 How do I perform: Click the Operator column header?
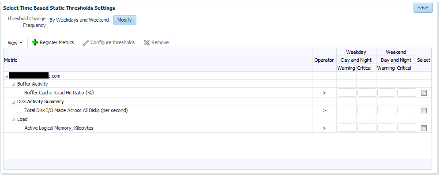324,60
